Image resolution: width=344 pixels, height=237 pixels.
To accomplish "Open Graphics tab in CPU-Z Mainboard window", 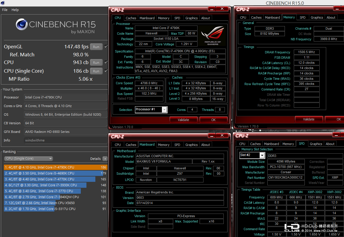I will 192,144.
